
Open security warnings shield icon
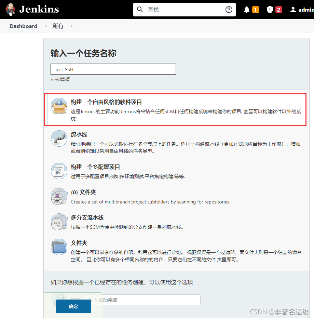coord(270,10)
